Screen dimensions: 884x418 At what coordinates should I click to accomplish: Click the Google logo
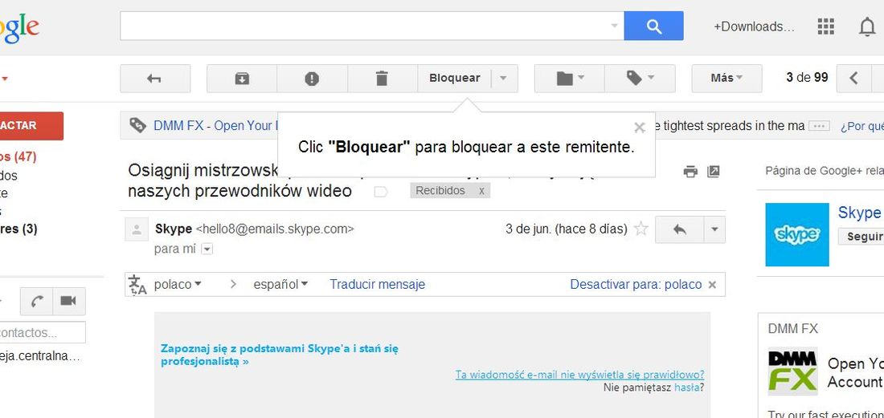pos(20,28)
